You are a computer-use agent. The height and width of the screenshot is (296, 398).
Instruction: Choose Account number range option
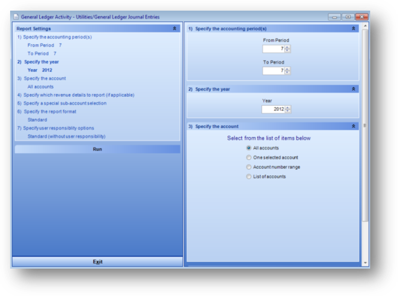tap(249, 167)
